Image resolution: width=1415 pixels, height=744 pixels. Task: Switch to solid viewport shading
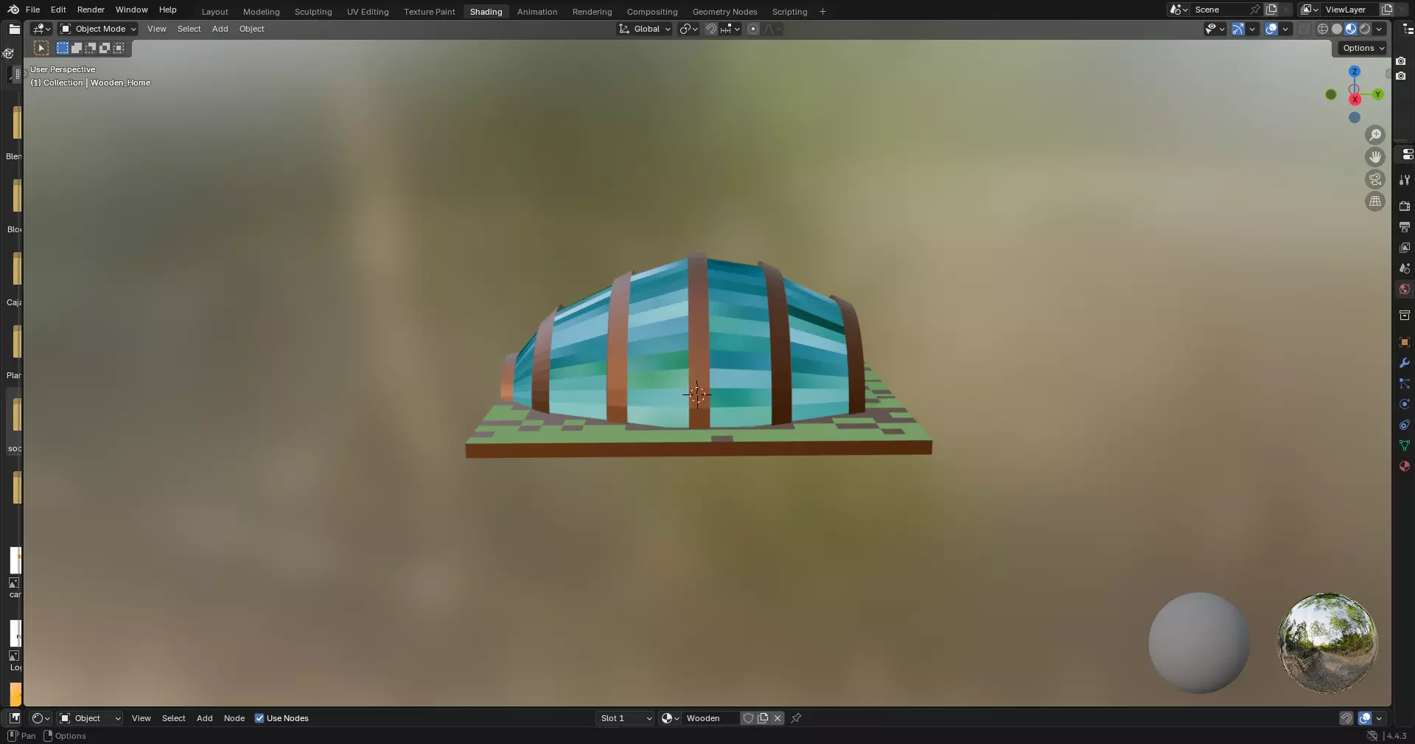coord(1337,29)
